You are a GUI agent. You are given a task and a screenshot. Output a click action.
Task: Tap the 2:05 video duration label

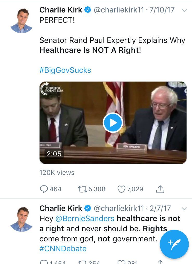pos(54,154)
